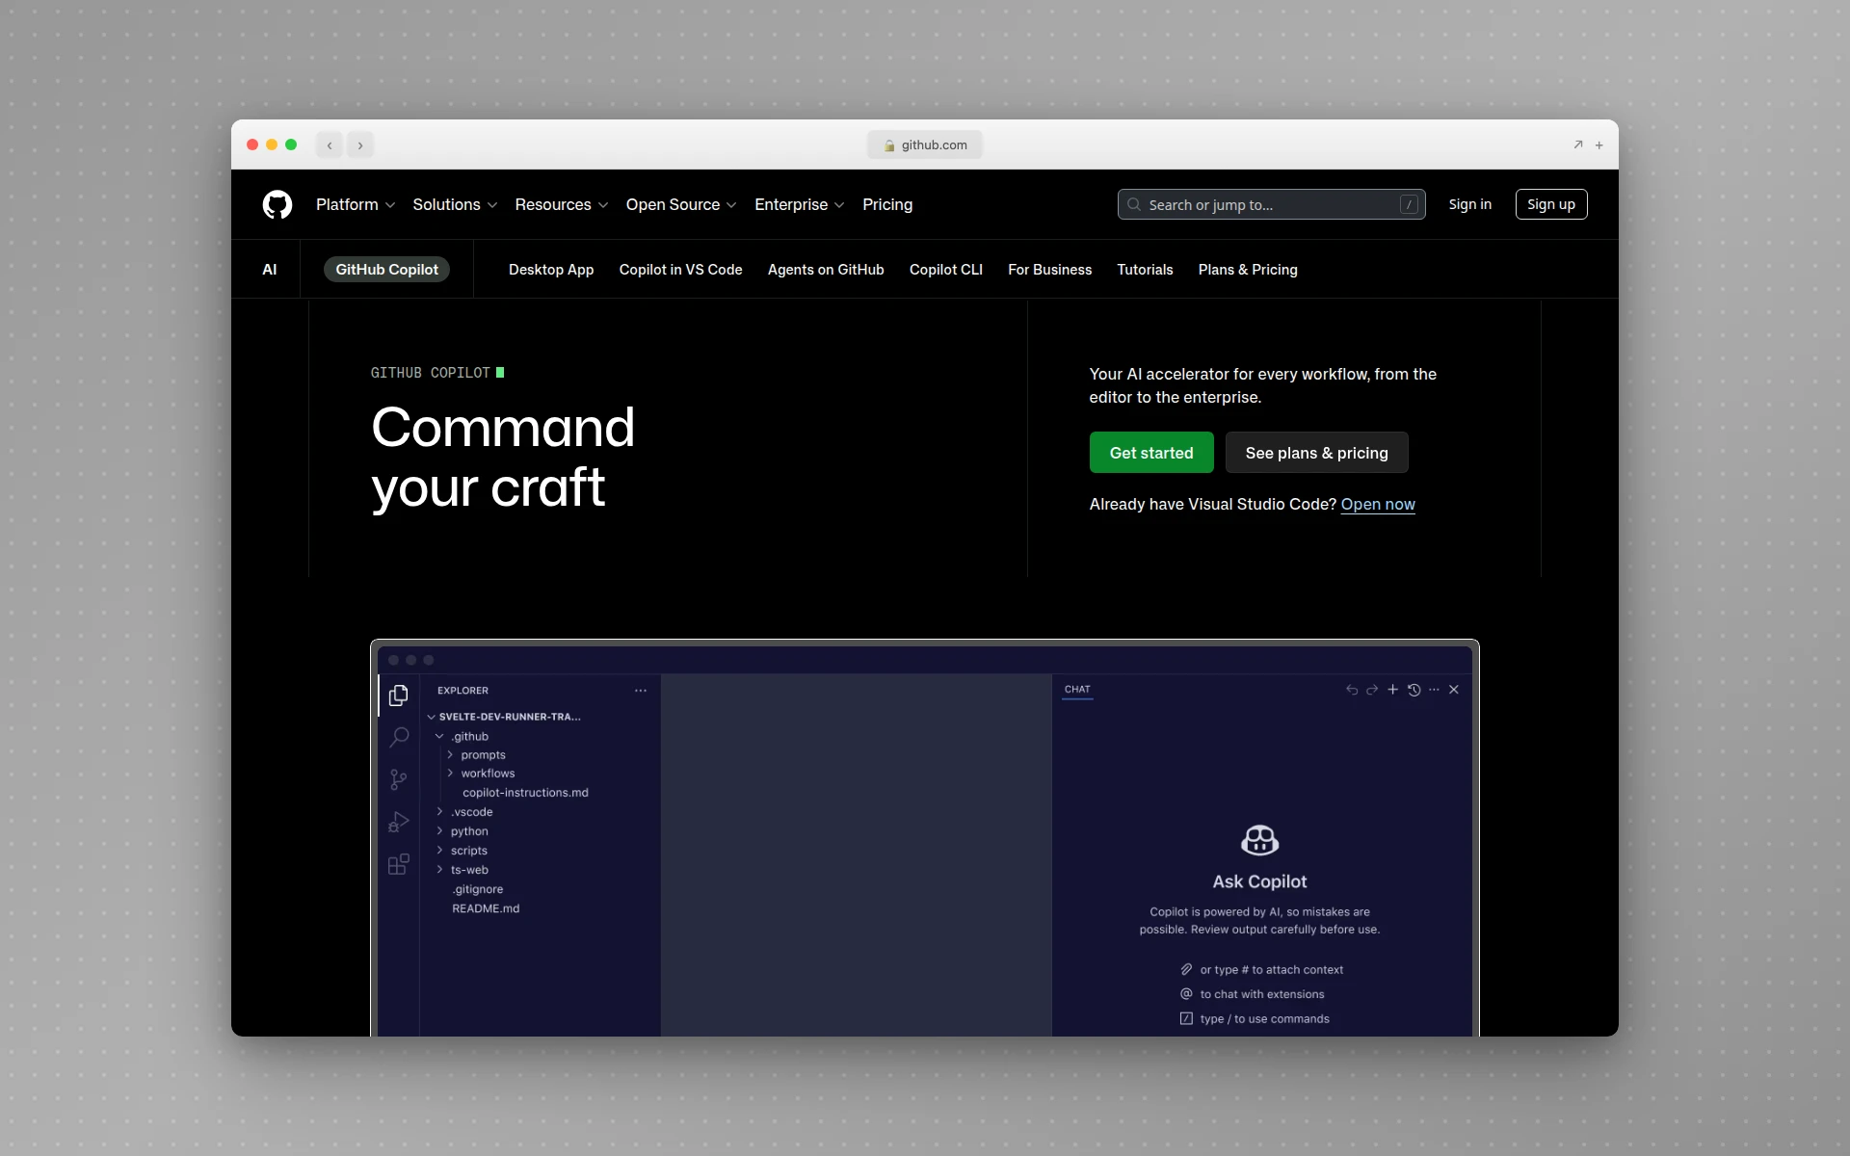Open the README.md file
Viewport: 1850px width, 1156px height.
click(x=486, y=908)
